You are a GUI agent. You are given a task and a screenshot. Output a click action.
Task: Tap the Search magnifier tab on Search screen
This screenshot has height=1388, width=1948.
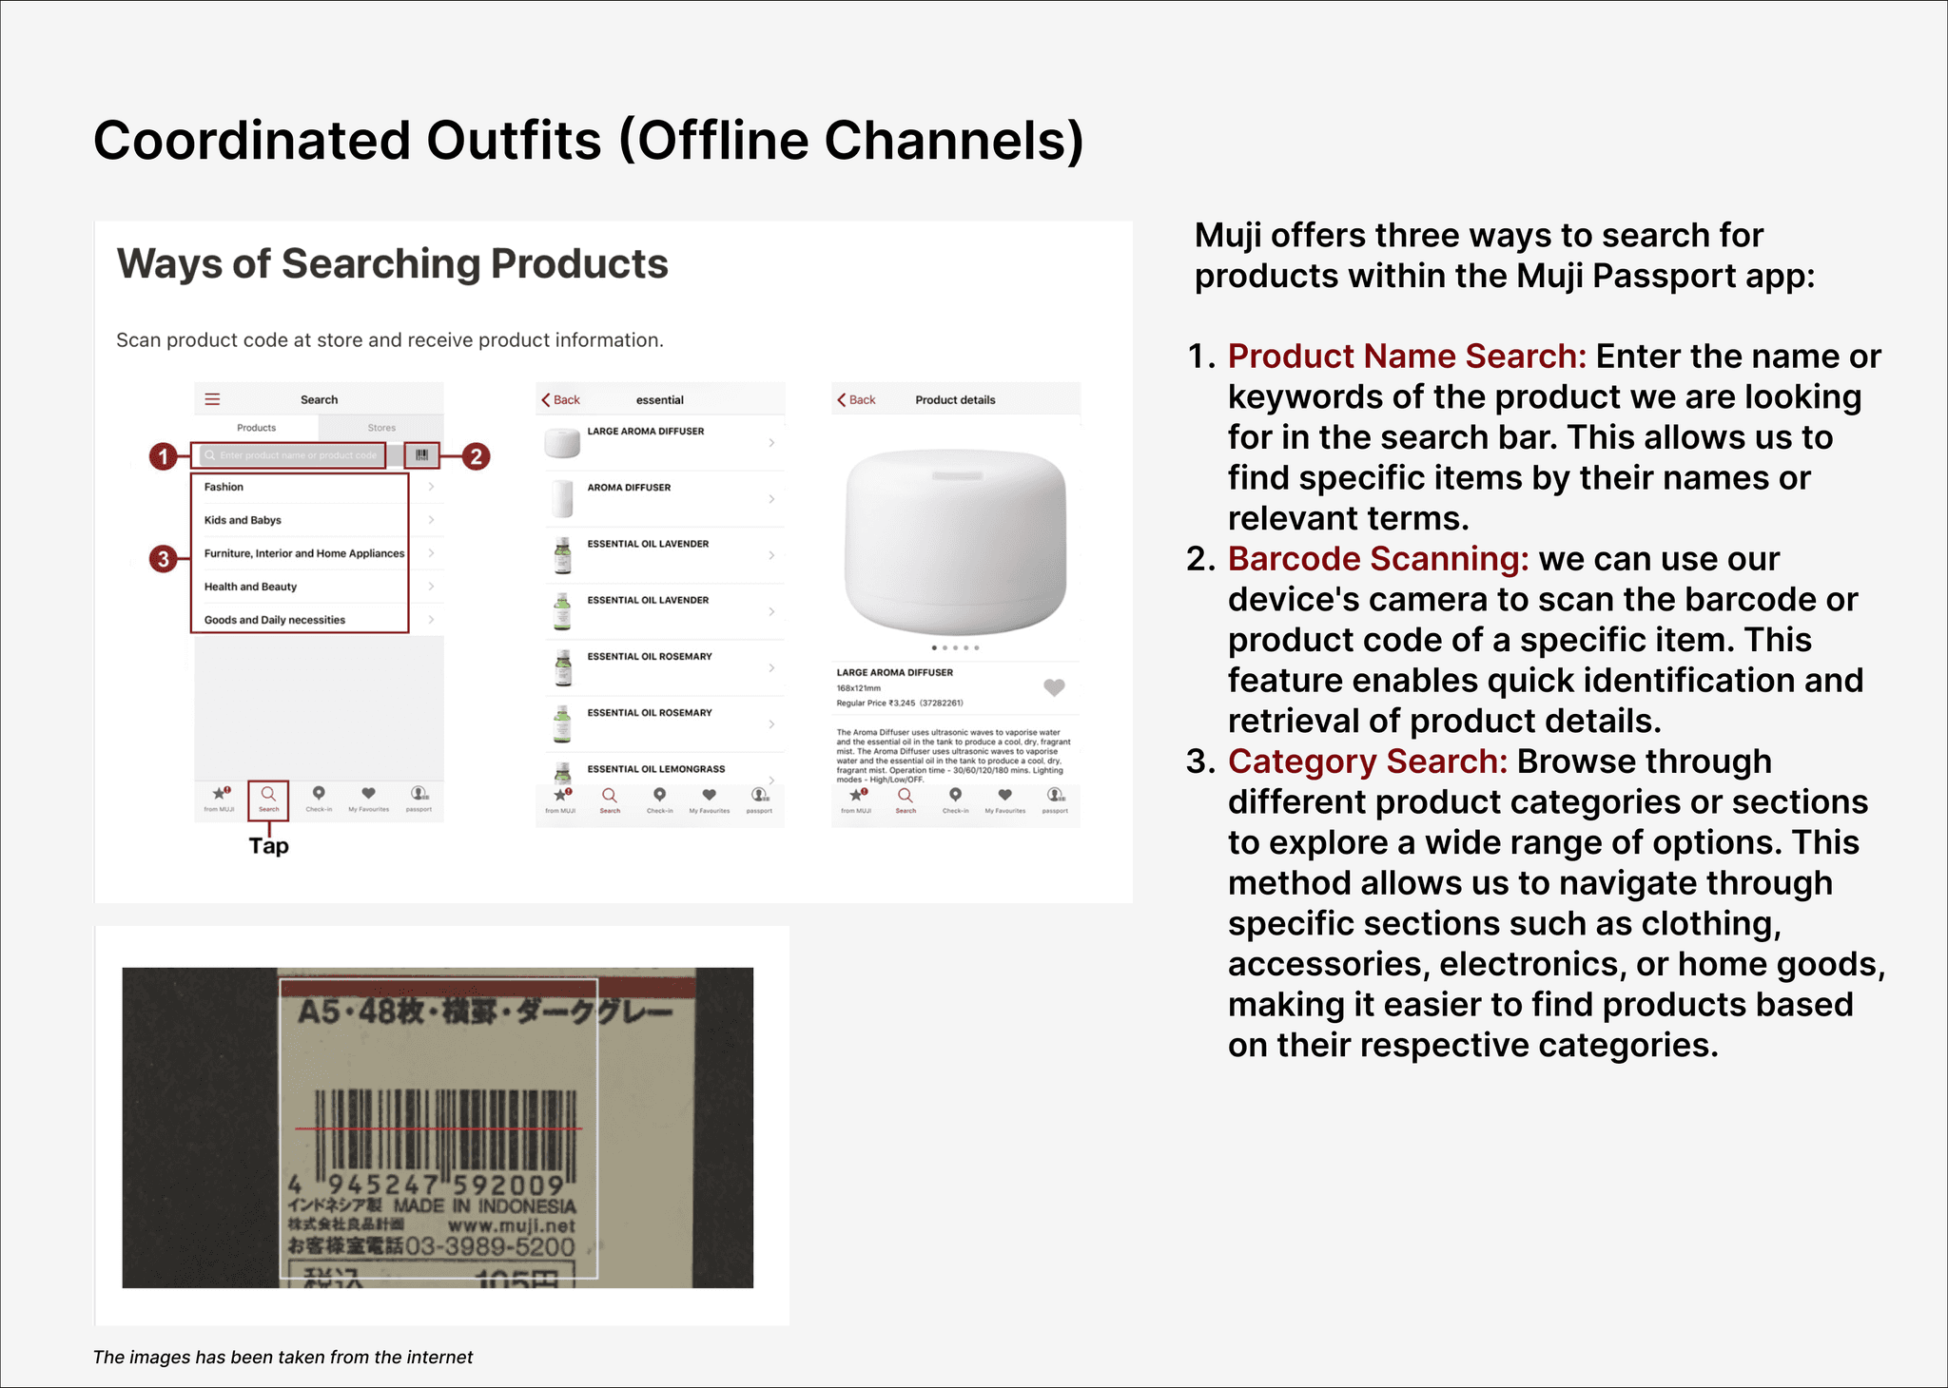pyautogui.click(x=269, y=798)
